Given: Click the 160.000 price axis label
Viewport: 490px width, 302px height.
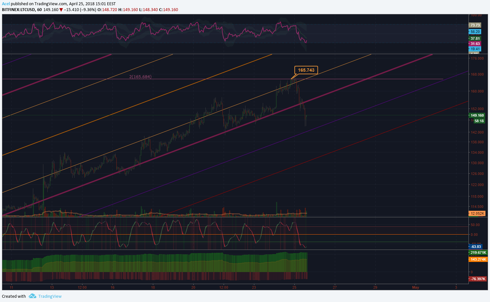Looking at the screenshot, I should point(477,91).
